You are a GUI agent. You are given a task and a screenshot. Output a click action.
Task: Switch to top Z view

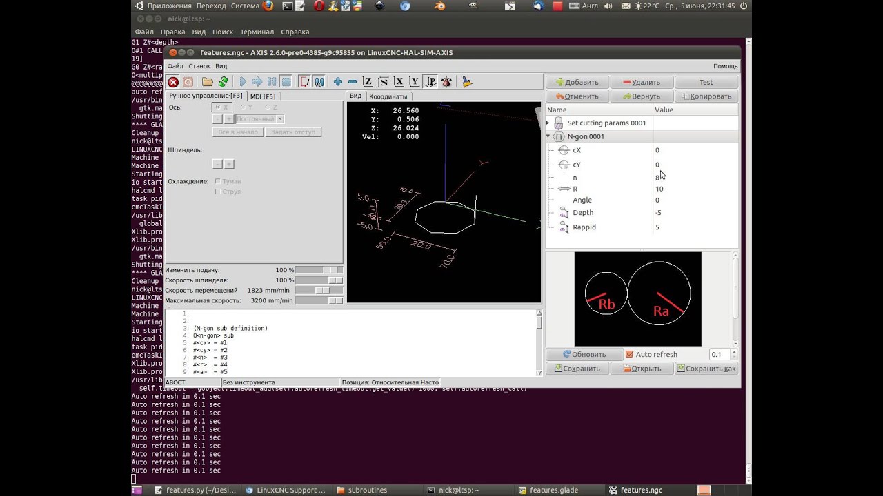pos(368,82)
